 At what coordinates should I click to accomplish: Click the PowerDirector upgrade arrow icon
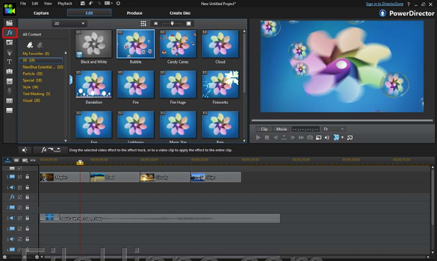click(383, 13)
